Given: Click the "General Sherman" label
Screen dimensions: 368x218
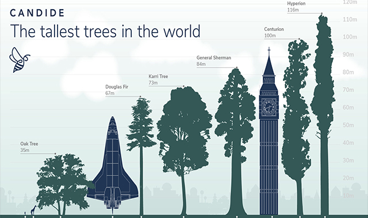Looking at the screenshot, I should click(x=214, y=57).
